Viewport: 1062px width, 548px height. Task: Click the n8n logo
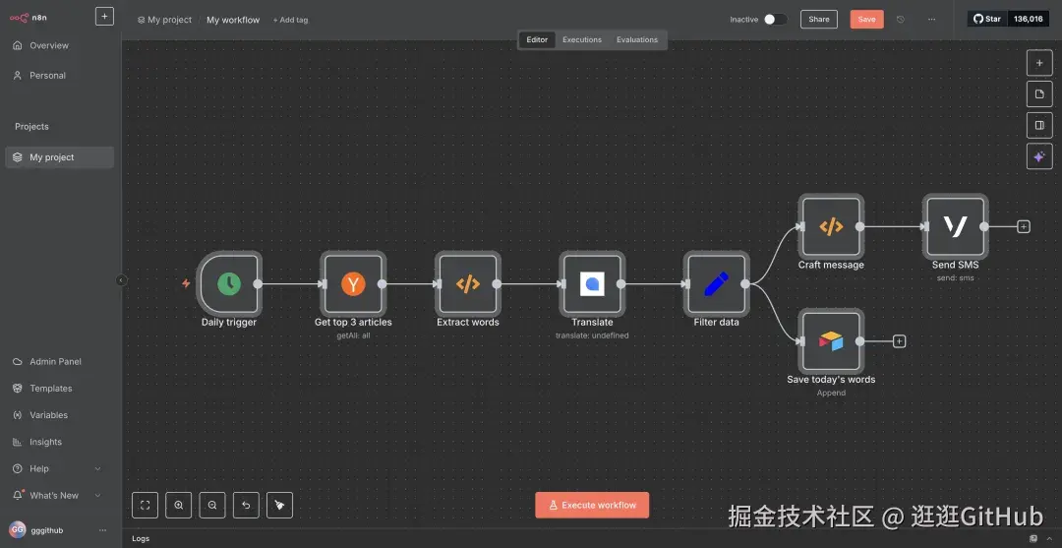[29, 18]
